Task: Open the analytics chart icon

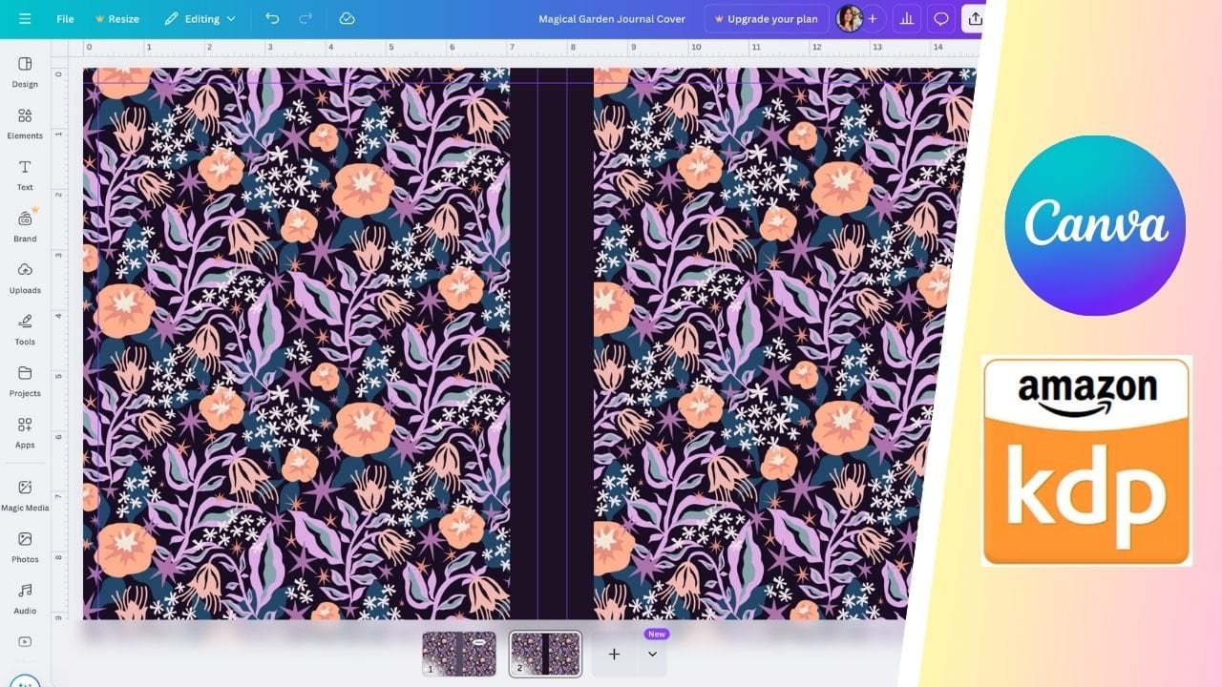Action: (x=906, y=19)
